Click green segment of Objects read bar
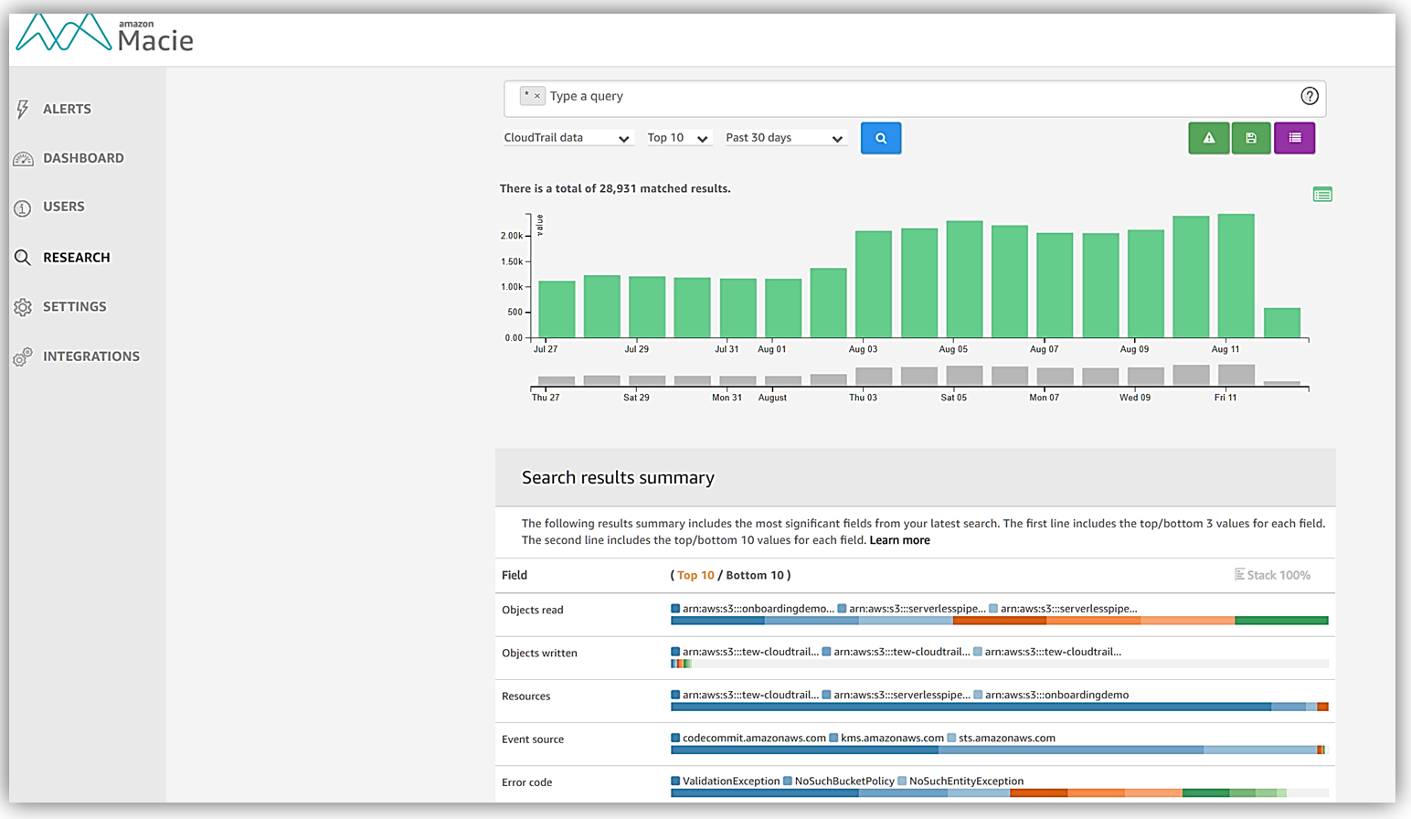 (1280, 621)
